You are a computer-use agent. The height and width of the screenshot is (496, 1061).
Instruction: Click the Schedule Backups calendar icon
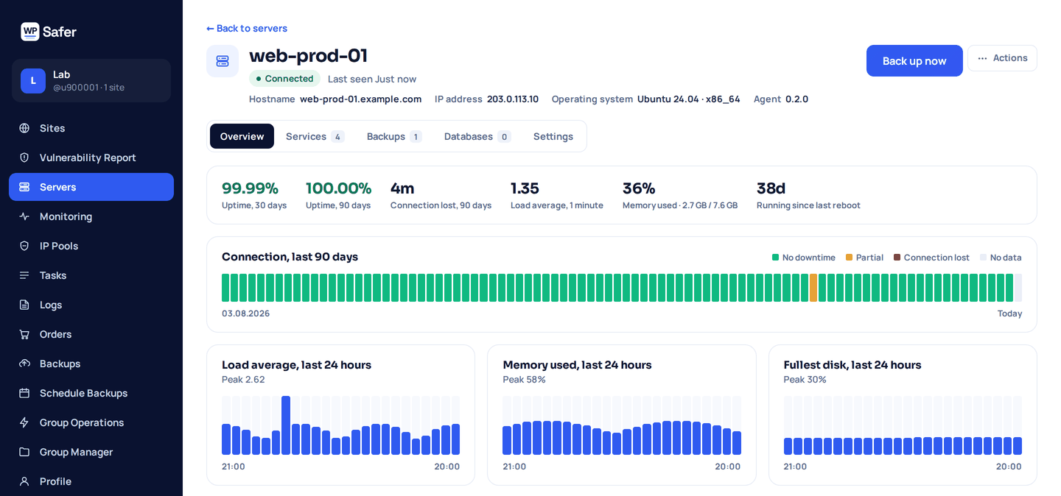[x=24, y=393]
